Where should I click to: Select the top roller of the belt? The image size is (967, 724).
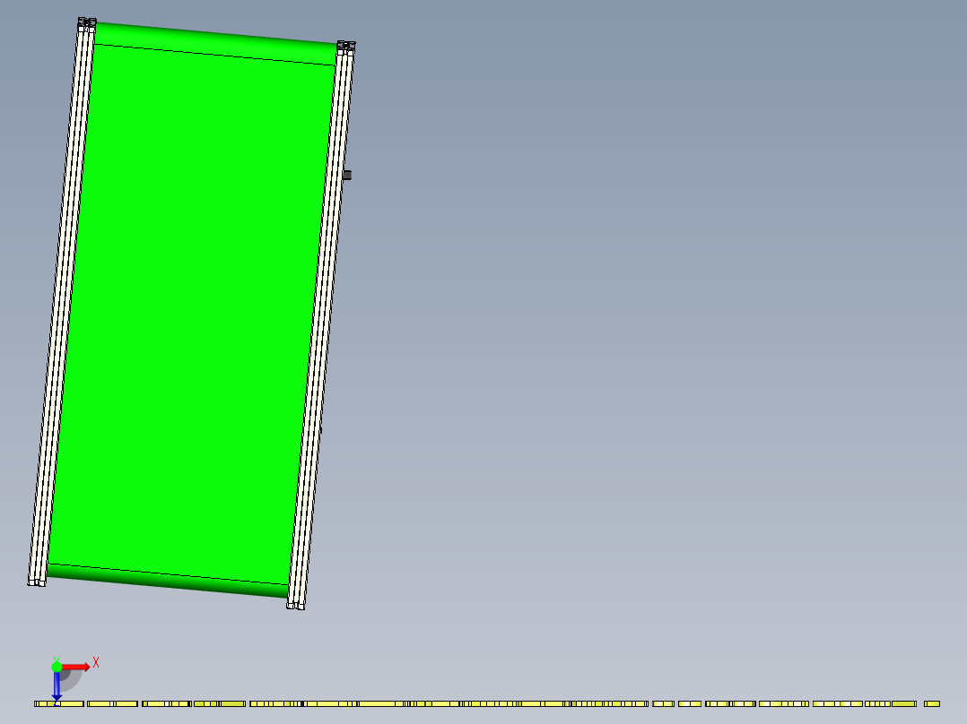(214, 43)
